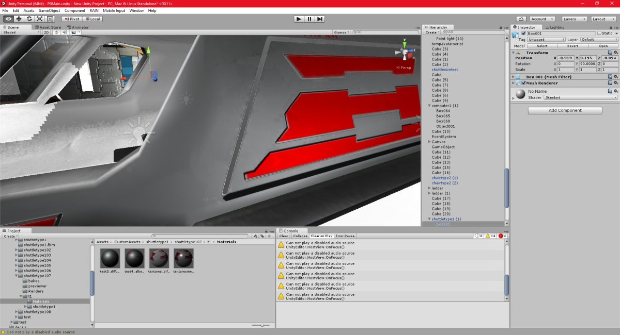Open the GameObject menu
The width and height of the screenshot is (620, 335).
(x=50, y=10)
